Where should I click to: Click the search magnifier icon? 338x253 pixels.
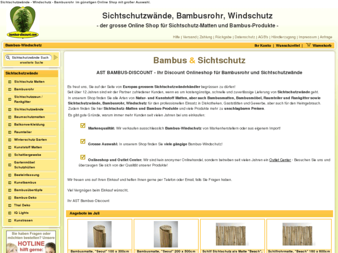pos(8,58)
